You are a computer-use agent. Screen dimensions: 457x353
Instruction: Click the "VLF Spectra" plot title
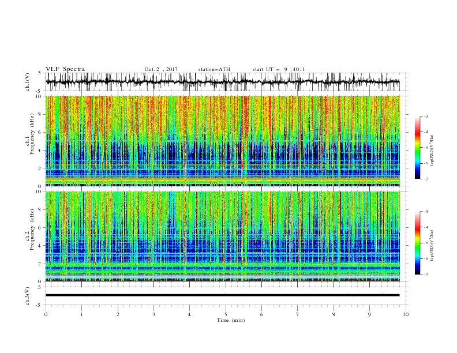point(65,69)
